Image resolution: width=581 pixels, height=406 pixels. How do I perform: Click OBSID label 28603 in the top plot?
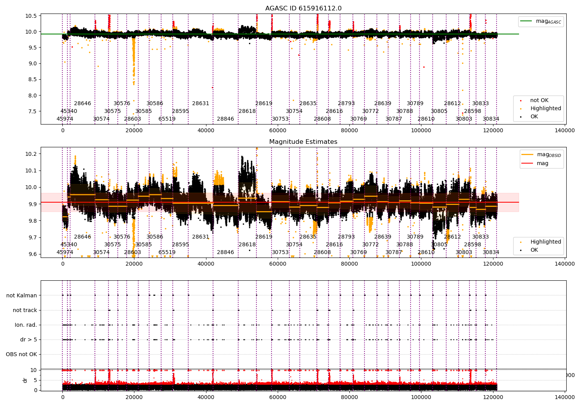pyautogui.click(x=132, y=119)
